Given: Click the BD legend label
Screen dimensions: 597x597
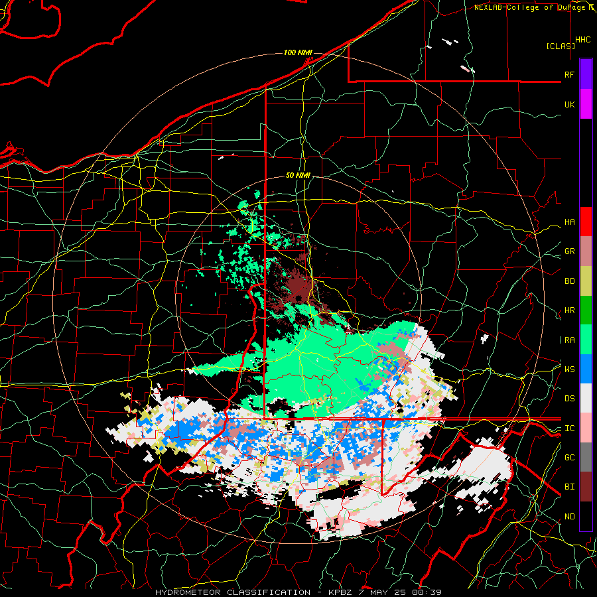Looking at the screenshot, I should 569,281.
